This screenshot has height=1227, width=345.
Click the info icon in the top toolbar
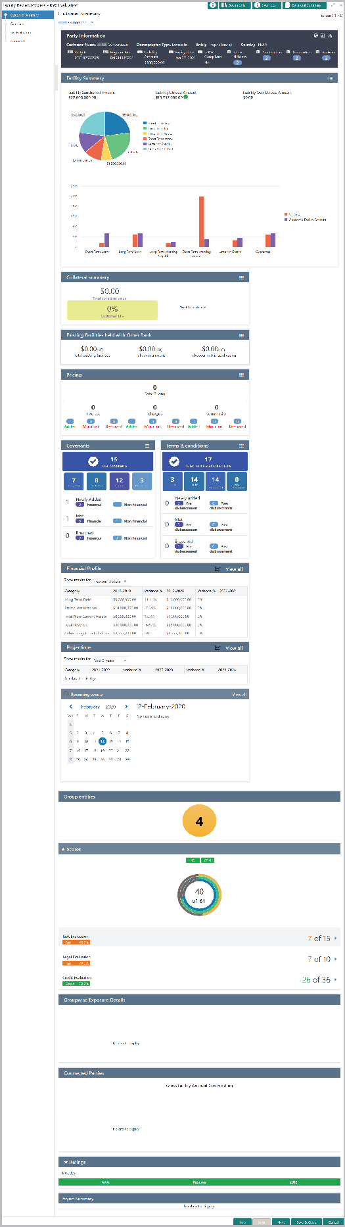tap(213, 5)
